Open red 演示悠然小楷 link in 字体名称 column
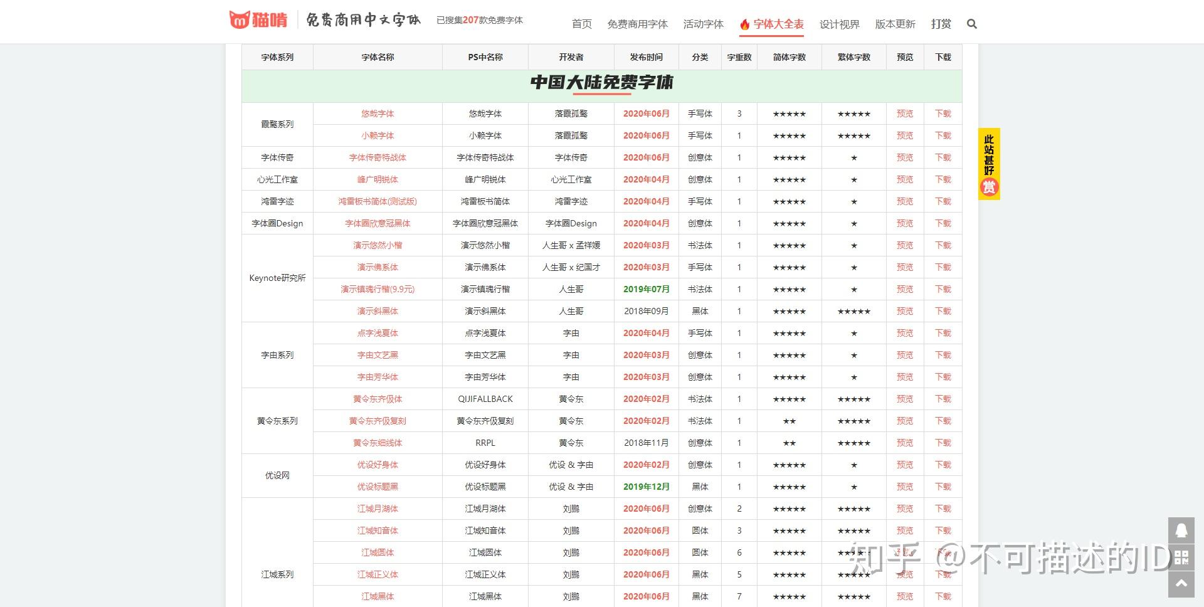The width and height of the screenshot is (1204, 607). pyautogui.click(x=378, y=245)
